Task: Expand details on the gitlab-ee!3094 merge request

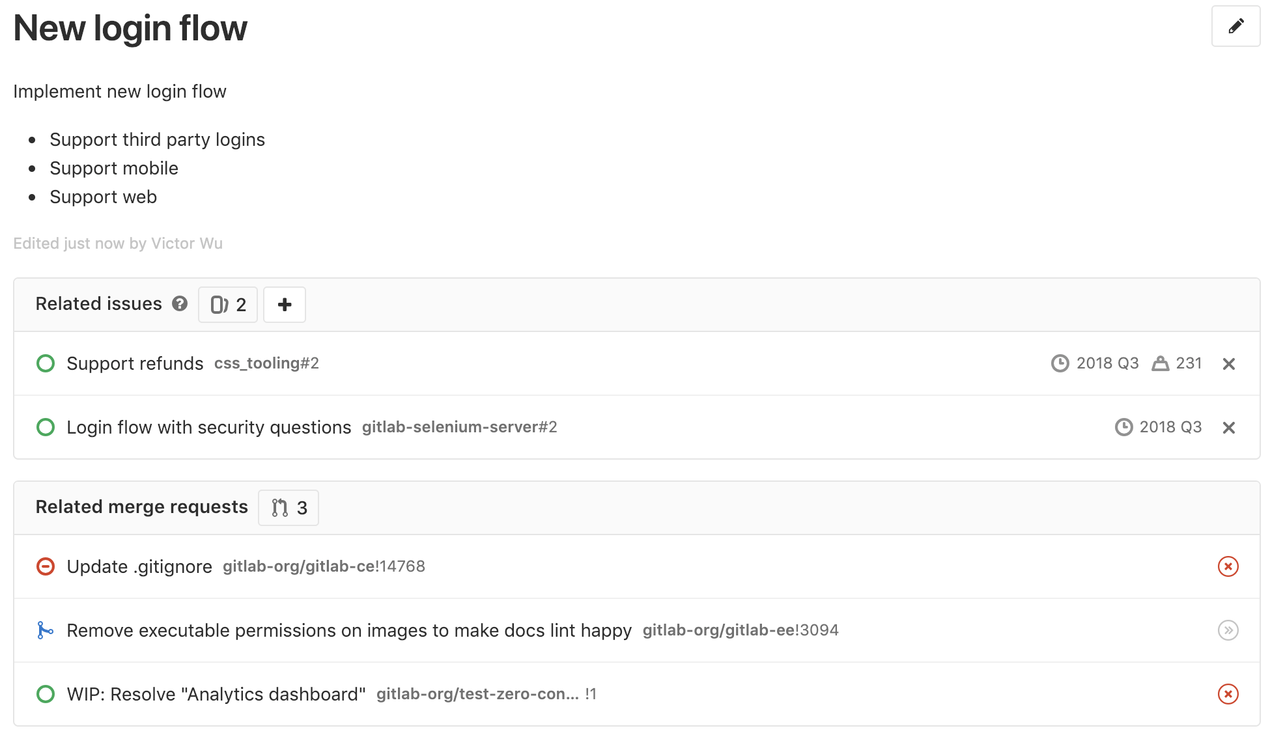Action: click(x=1228, y=630)
